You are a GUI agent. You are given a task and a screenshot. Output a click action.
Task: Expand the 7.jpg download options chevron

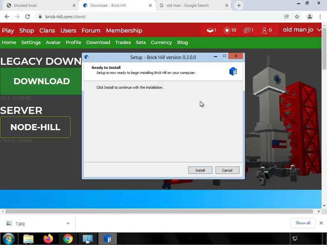68,223
